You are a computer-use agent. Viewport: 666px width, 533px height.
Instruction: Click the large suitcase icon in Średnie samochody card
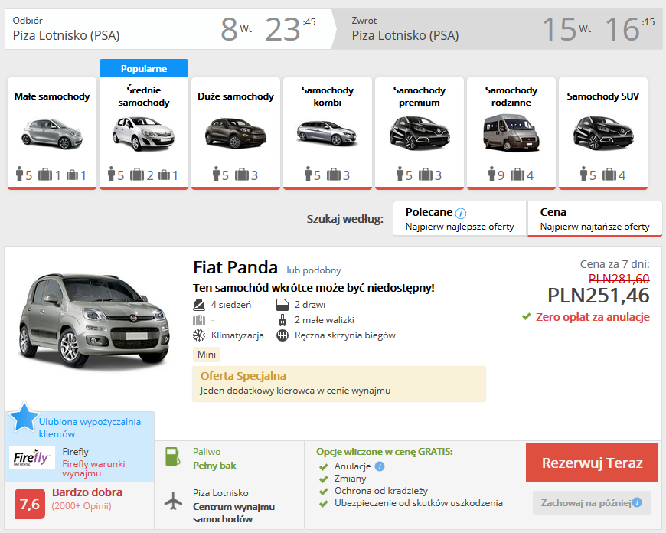click(x=137, y=175)
